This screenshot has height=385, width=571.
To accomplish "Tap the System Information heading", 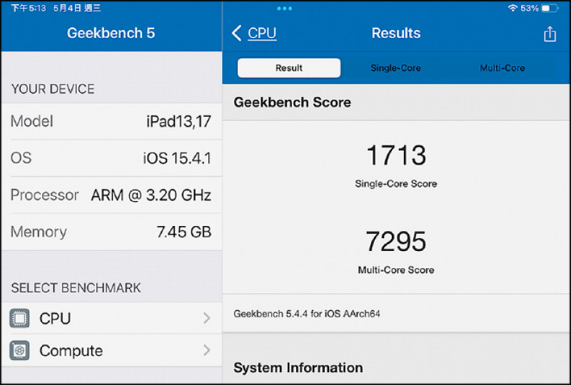I will pyautogui.click(x=298, y=368).
